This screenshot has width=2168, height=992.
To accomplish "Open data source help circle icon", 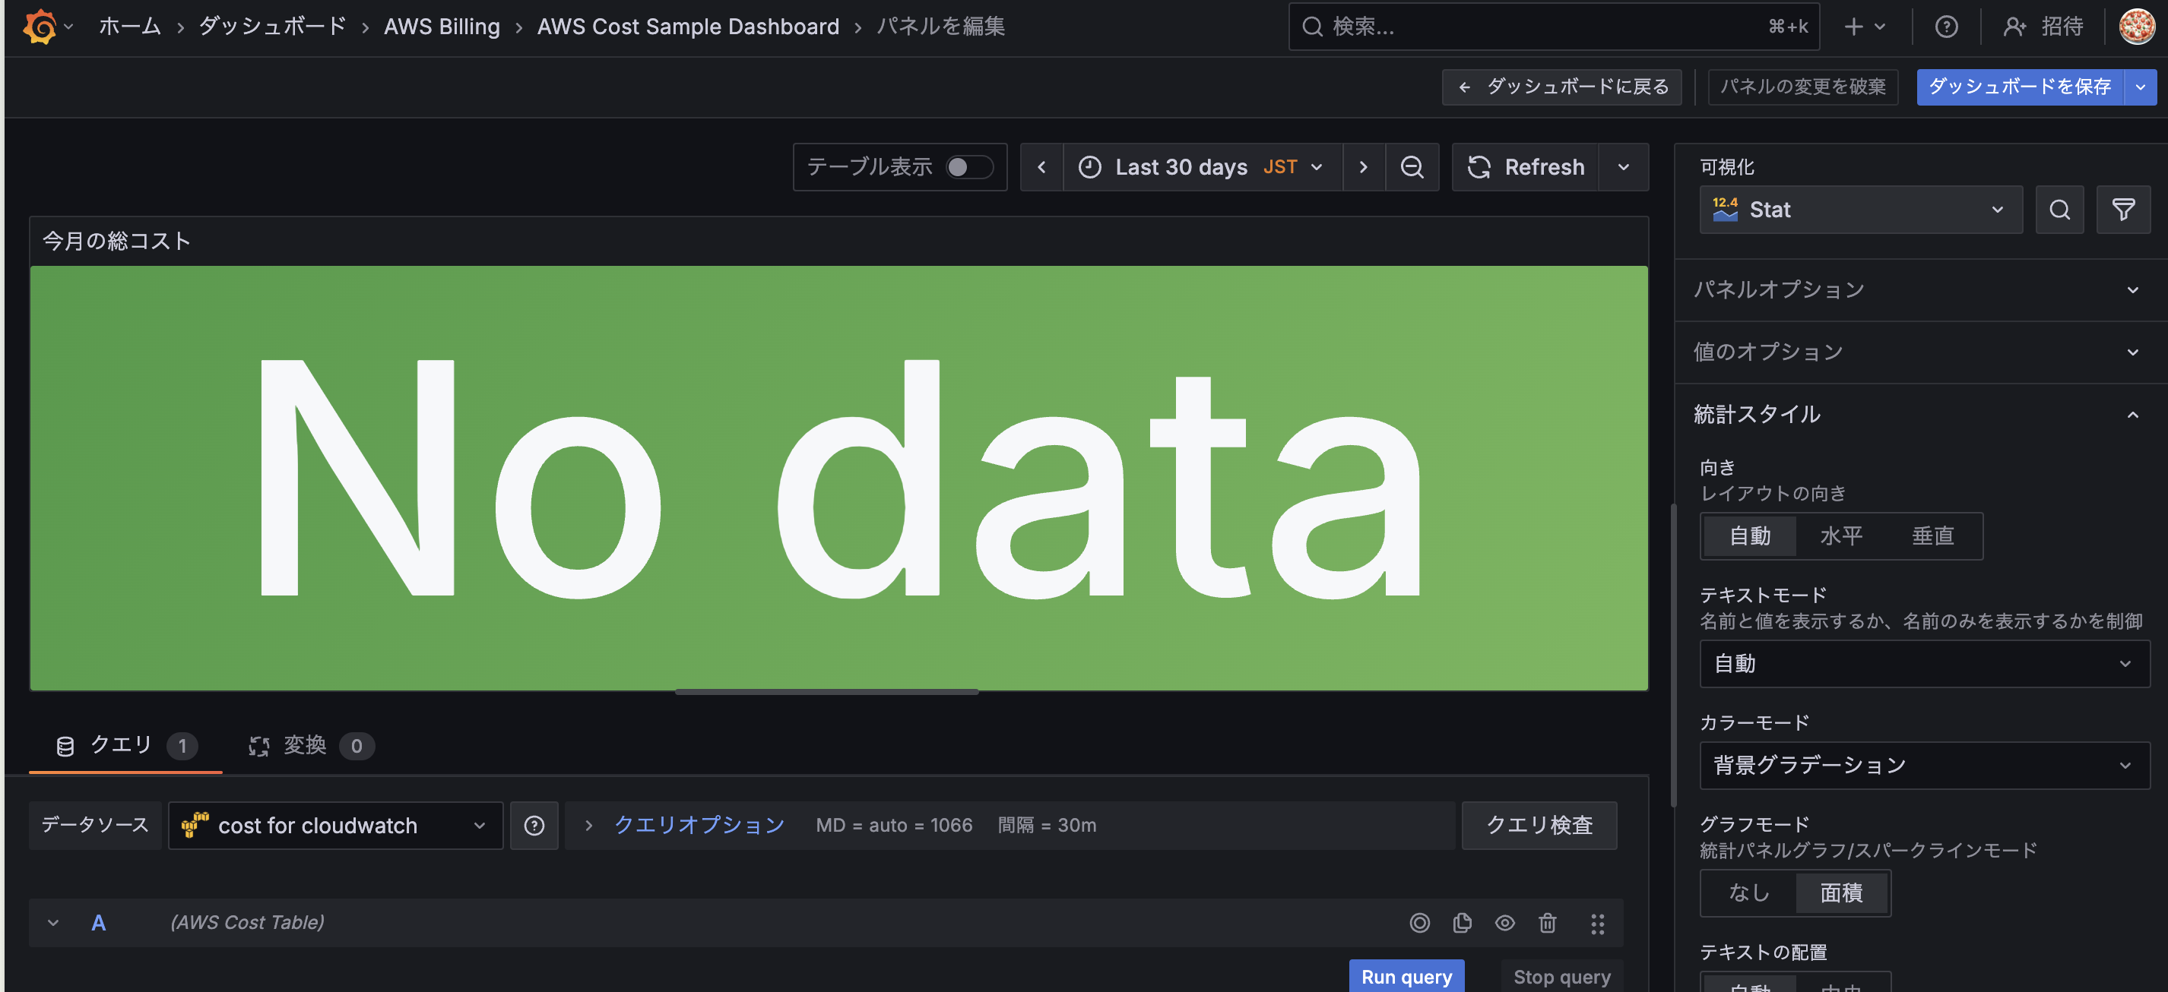I will click(534, 826).
